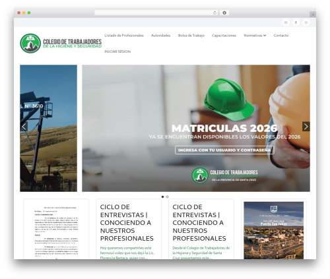Open the Facebook page icon
330x279 pixels.
296,22
